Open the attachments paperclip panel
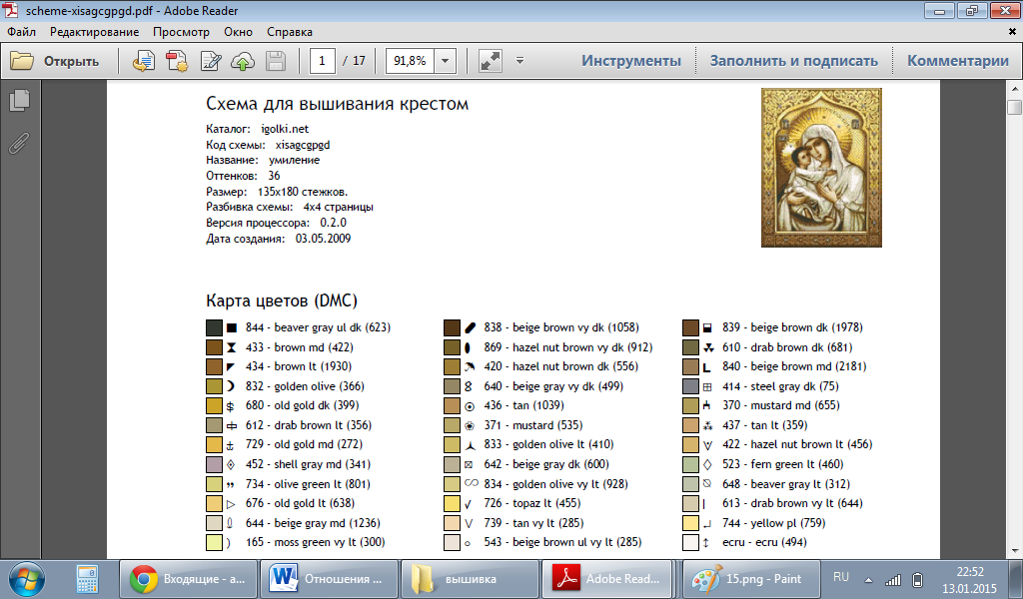The image size is (1023, 599). point(19,143)
